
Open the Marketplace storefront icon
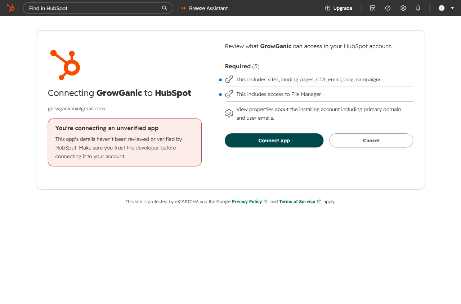pyautogui.click(x=373, y=8)
